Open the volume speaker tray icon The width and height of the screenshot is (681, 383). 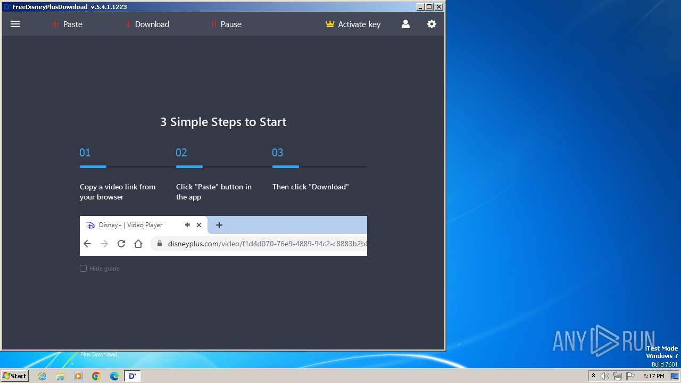tap(605, 376)
